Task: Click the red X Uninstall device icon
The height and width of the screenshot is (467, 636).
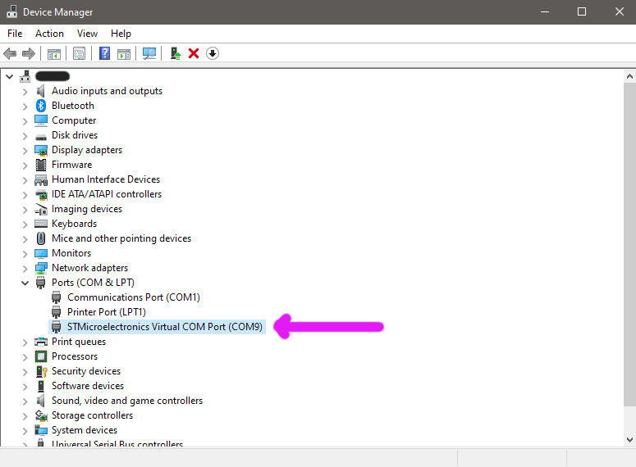Action: click(x=194, y=53)
